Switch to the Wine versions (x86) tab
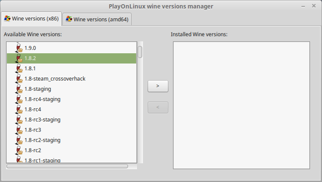This screenshot has height=182, width=322. click(x=31, y=19)
